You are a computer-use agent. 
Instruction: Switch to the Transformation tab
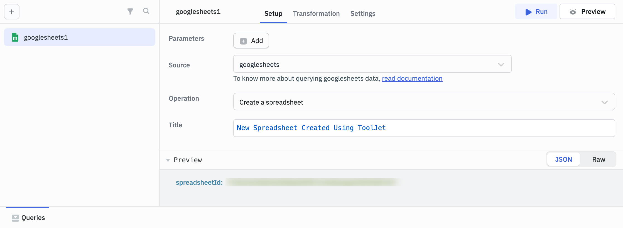click(316, 14)
